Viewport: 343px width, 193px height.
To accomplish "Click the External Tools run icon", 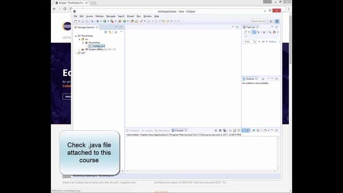I will pyautogui.click(x=112, y=21).
